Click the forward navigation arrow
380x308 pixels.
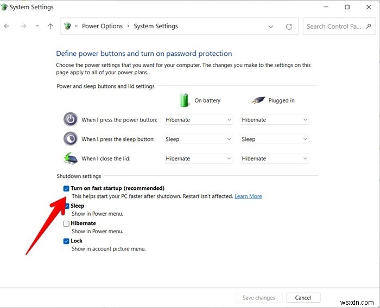coord(23,26)
